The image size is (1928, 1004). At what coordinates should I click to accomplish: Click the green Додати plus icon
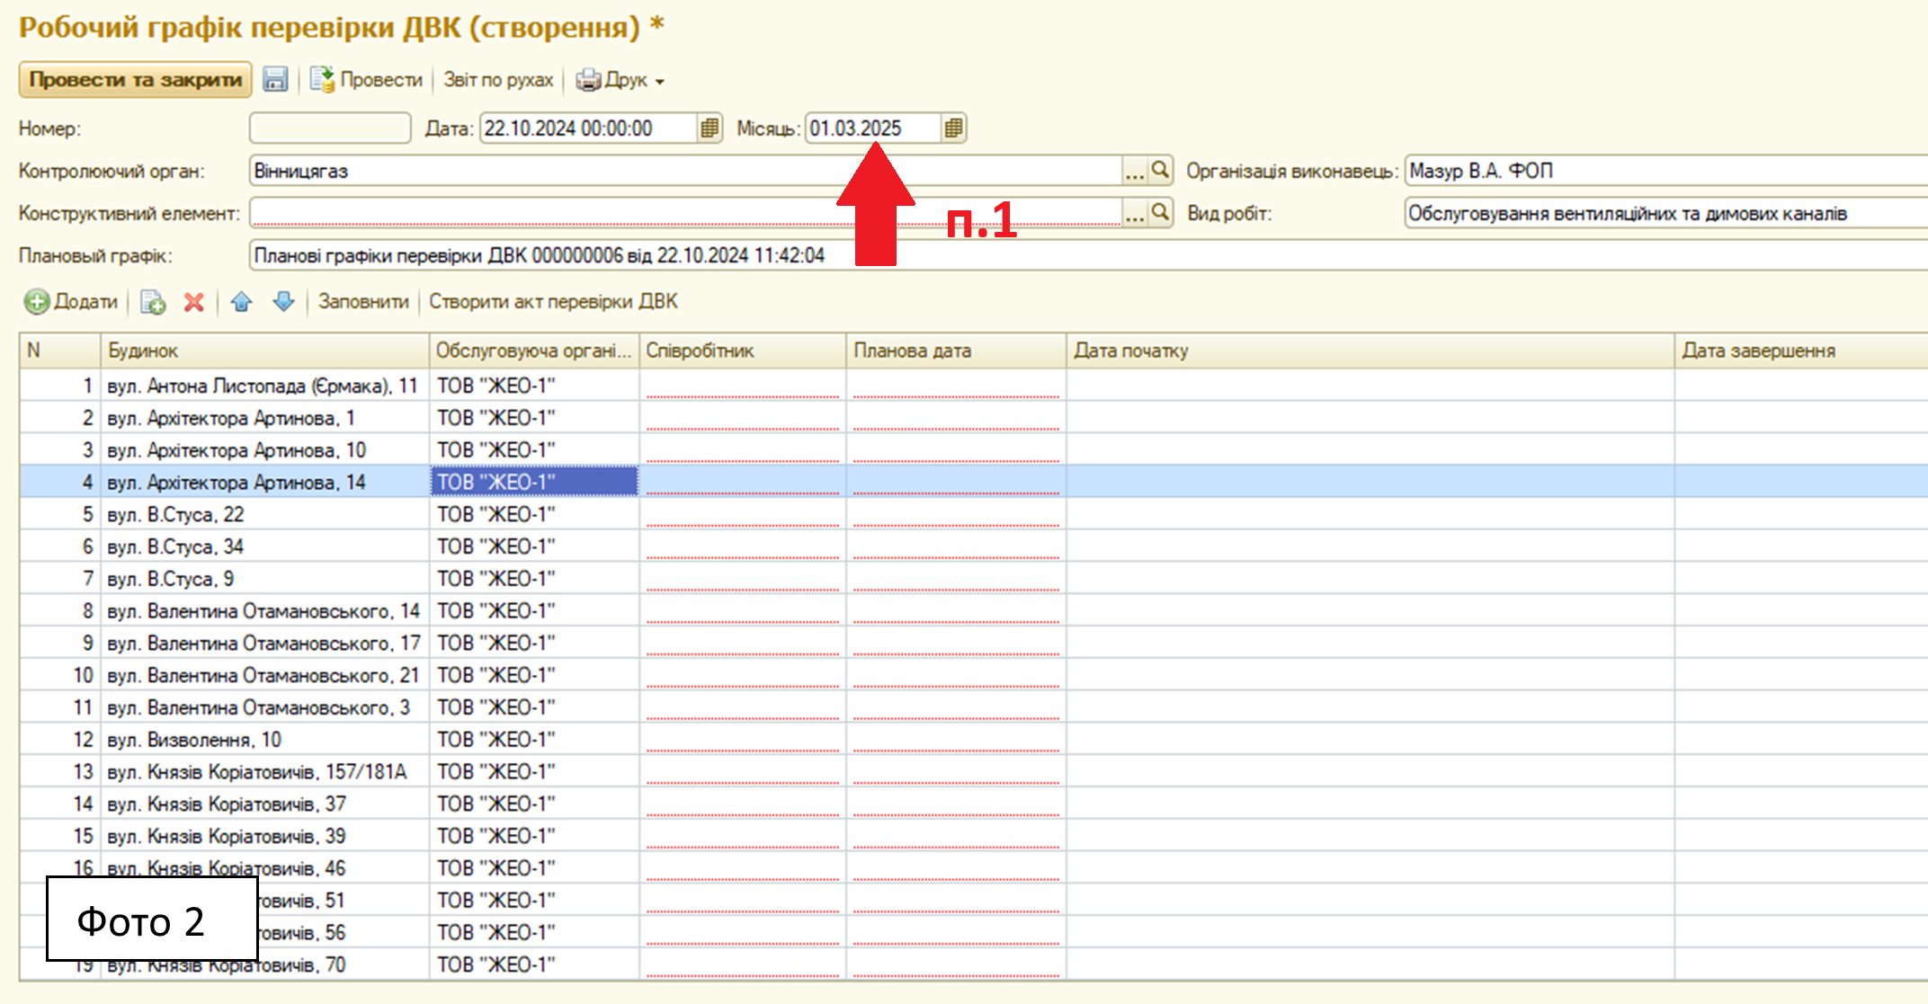click(x=37, y=302)
